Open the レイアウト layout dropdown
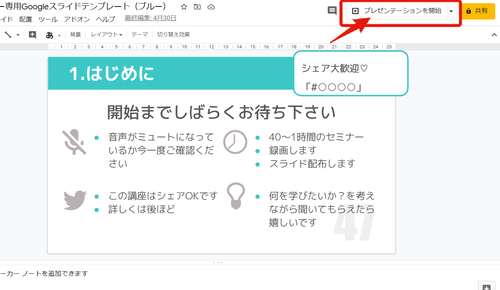Image resolution: width=500 pixels, height=290 pixels. coord(107,35)
